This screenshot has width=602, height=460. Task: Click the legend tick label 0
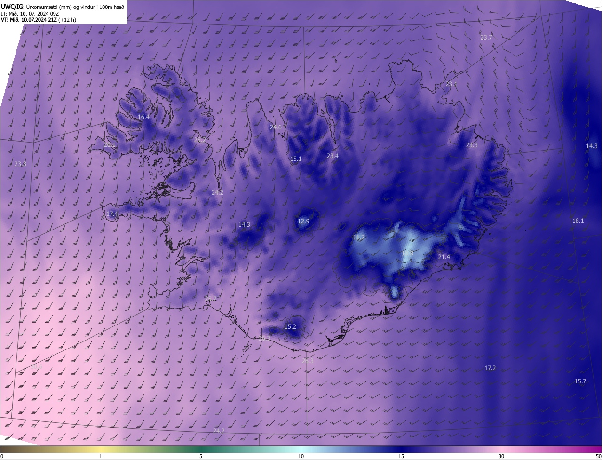tap(2, 456)
